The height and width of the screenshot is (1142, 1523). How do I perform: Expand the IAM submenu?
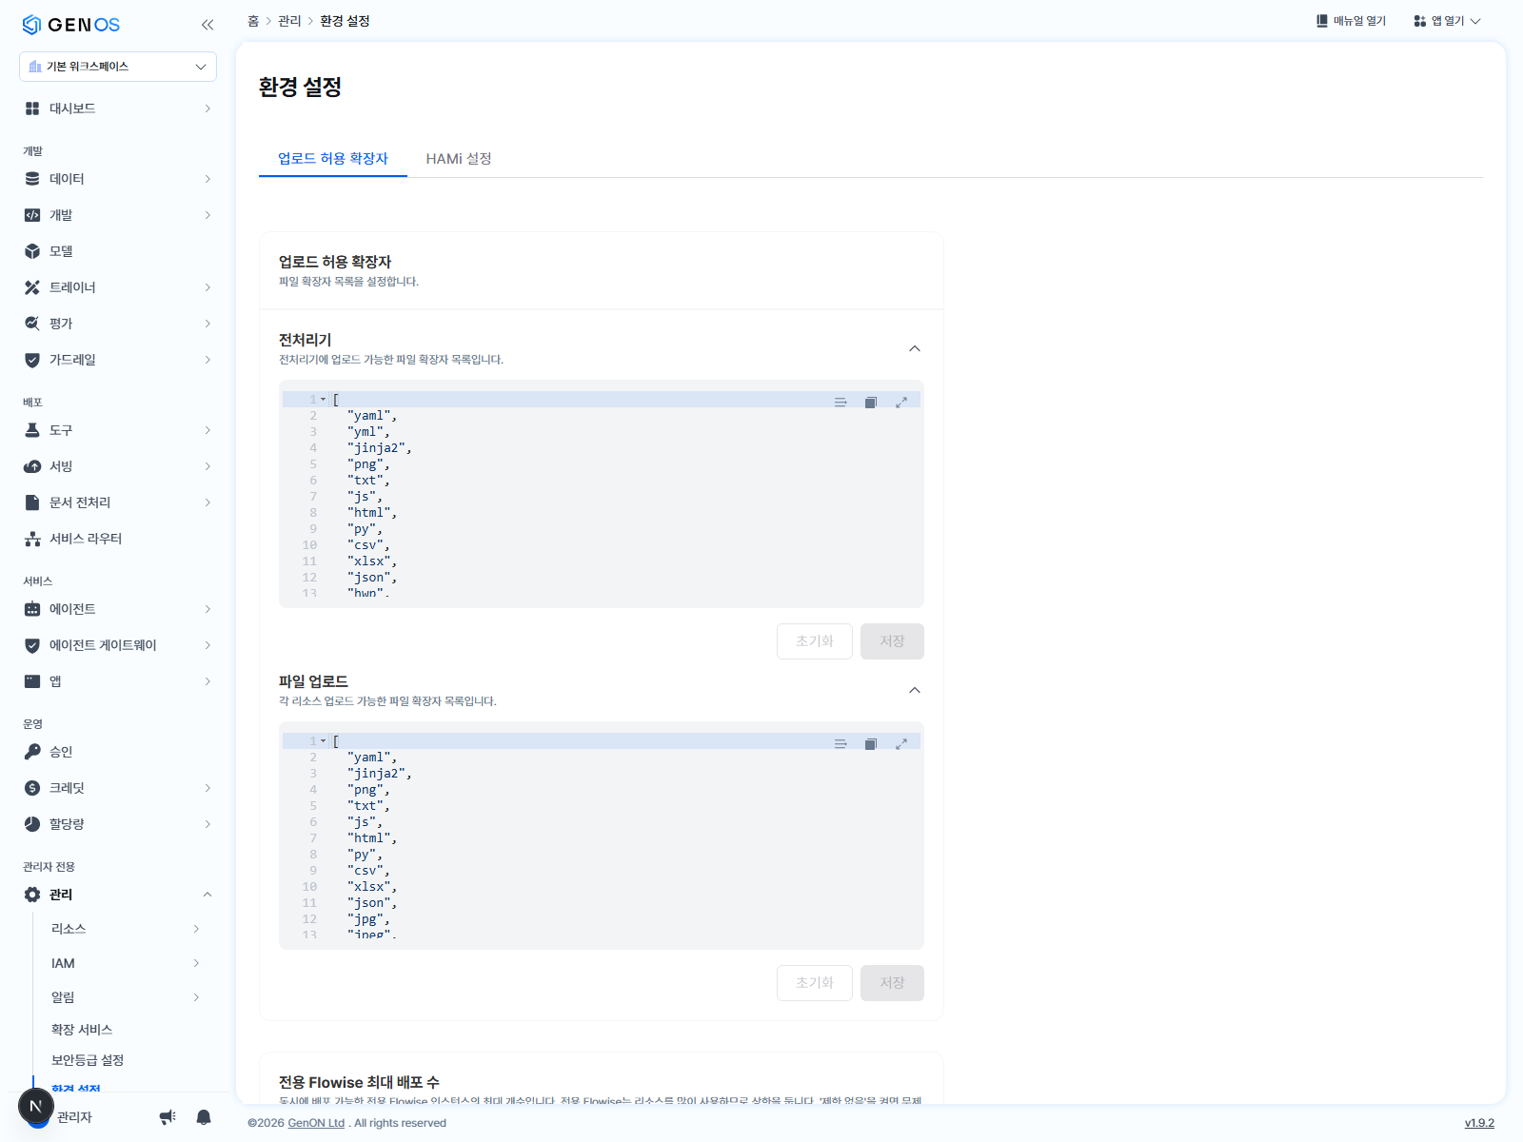tap(196, 963)
